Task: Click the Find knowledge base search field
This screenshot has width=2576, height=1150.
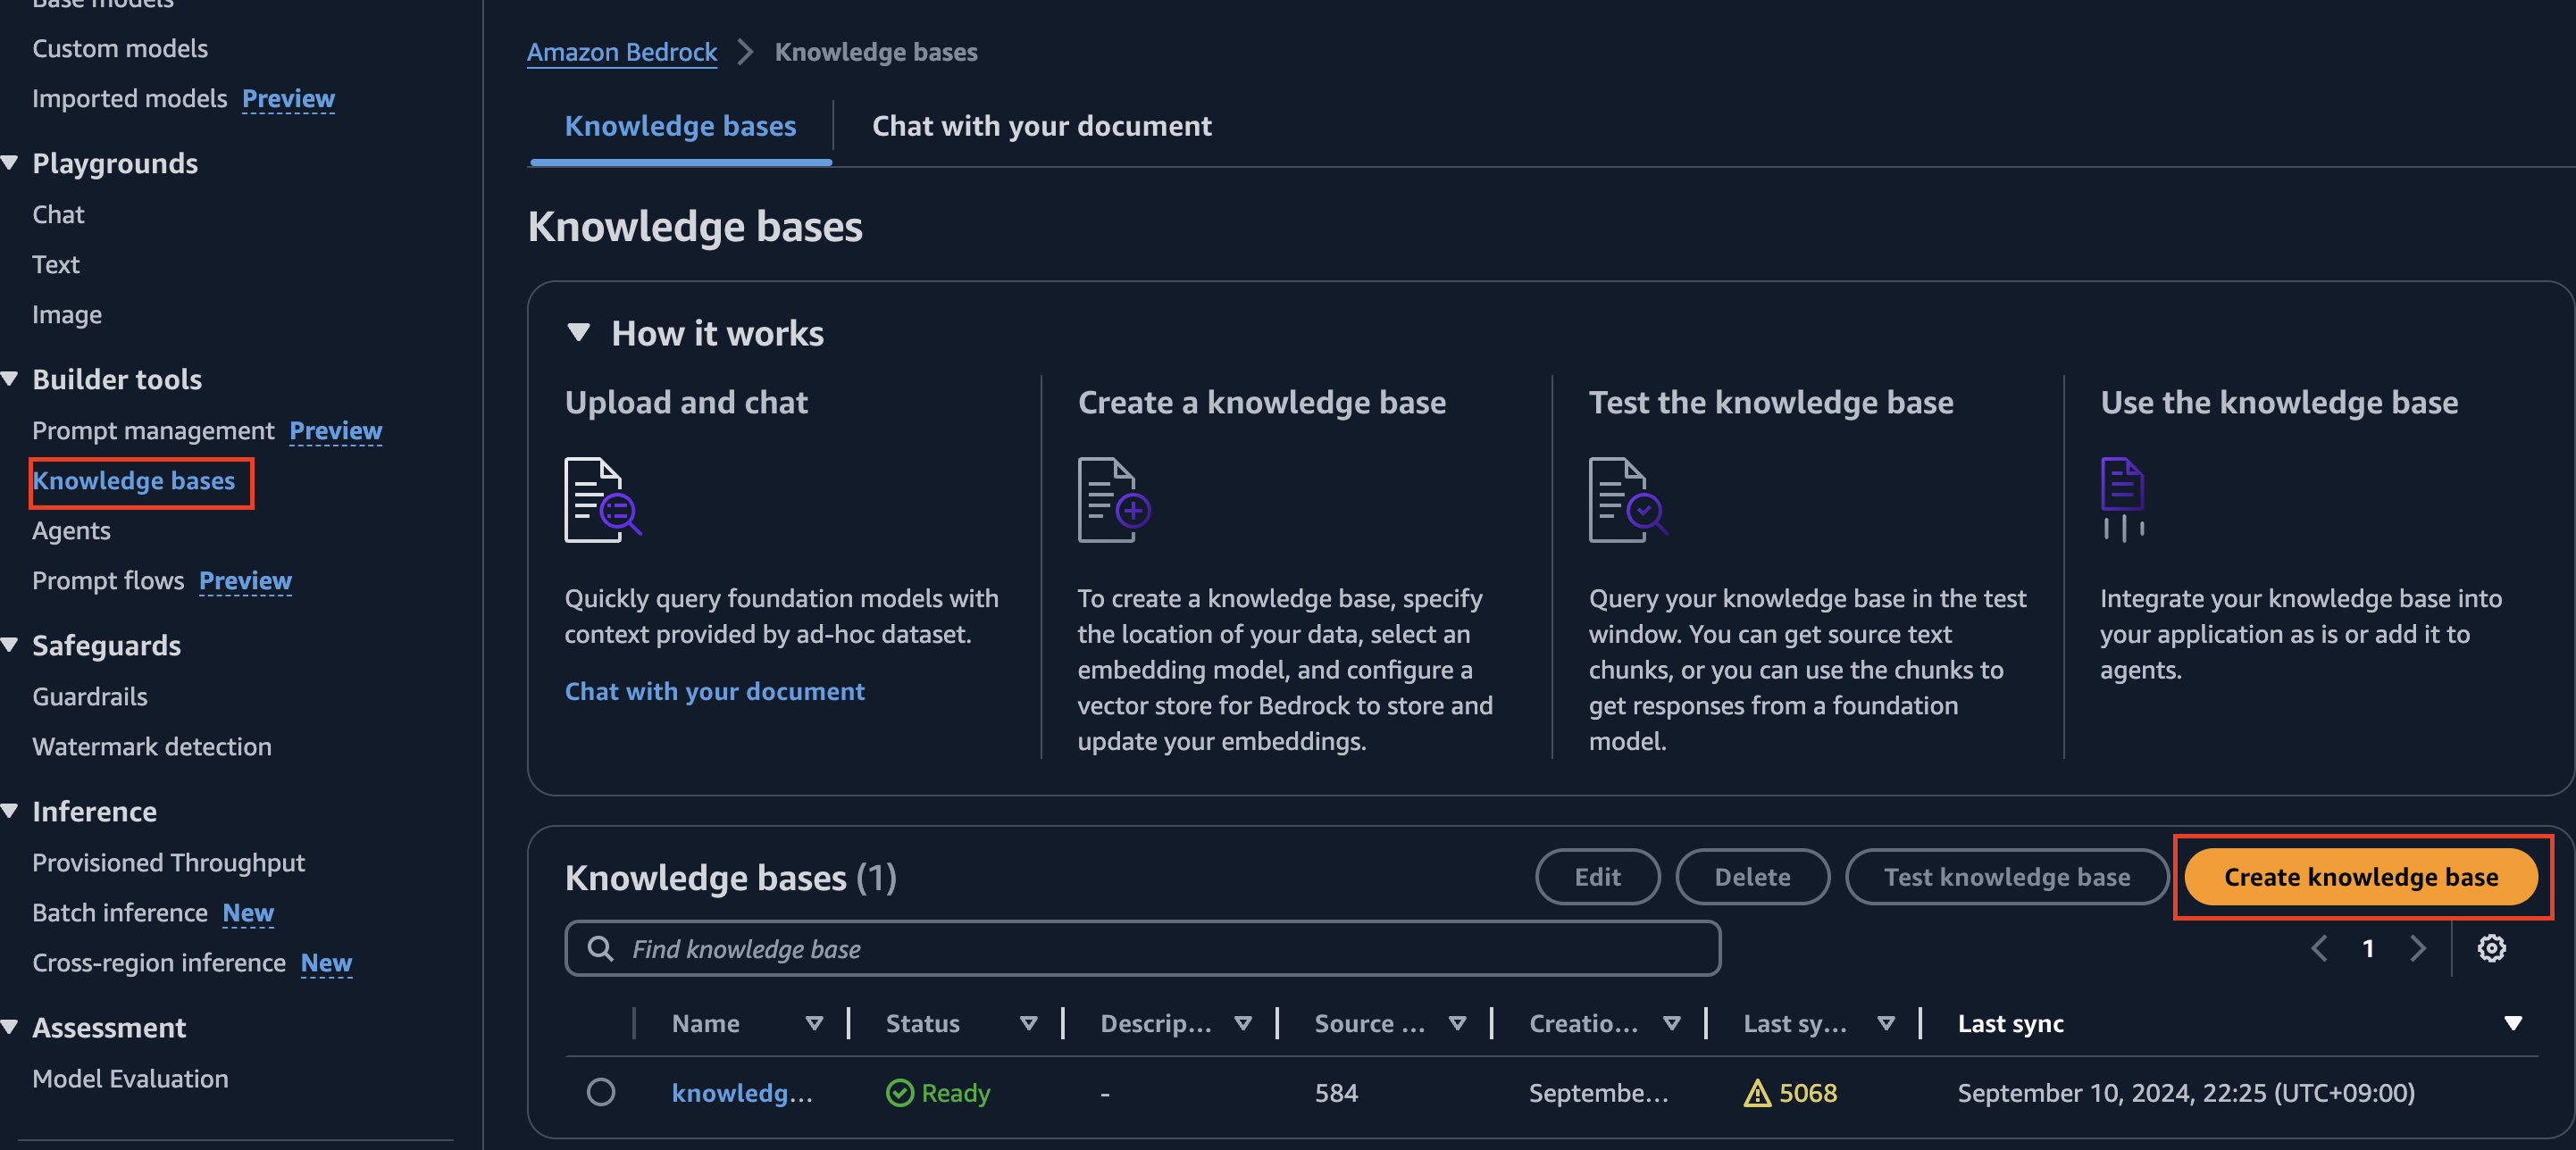Action: (x=1142, y=948)
